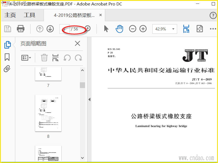Print the document using the printer icon
Image resolution: width=218 pixels, height=163 pixels.
tap(21, 29)
